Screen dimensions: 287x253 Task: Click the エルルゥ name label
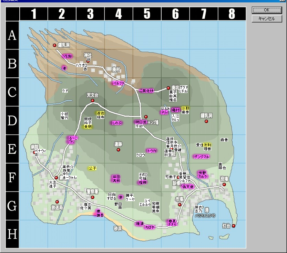pyautogui.click(x=145, y=205)
